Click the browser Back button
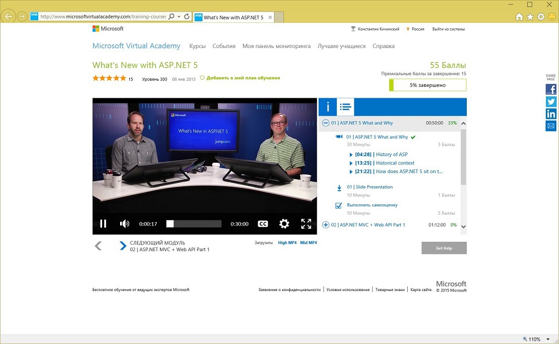The image size is (559, 344). tap(8, 16)
